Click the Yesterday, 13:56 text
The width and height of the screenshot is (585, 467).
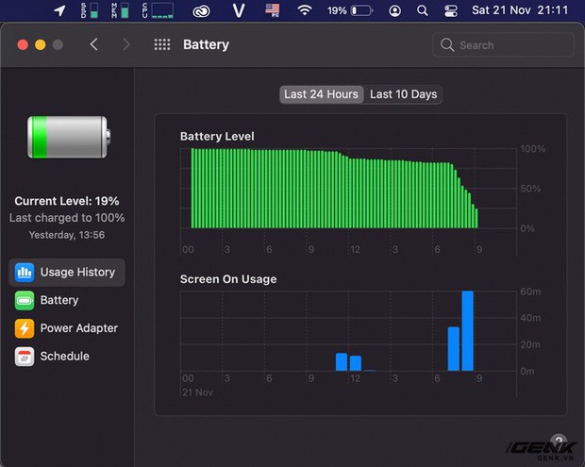pyautogui.click(x=67, y=235)
